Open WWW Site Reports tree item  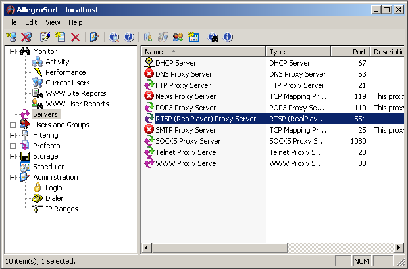76,93
